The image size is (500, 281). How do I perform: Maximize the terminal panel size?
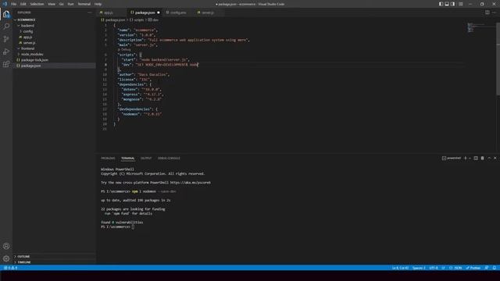click(x=489, y=158)
